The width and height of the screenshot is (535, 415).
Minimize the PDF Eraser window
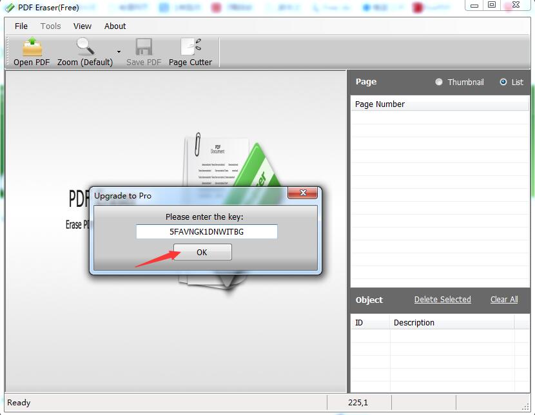[x=474, y=5]
